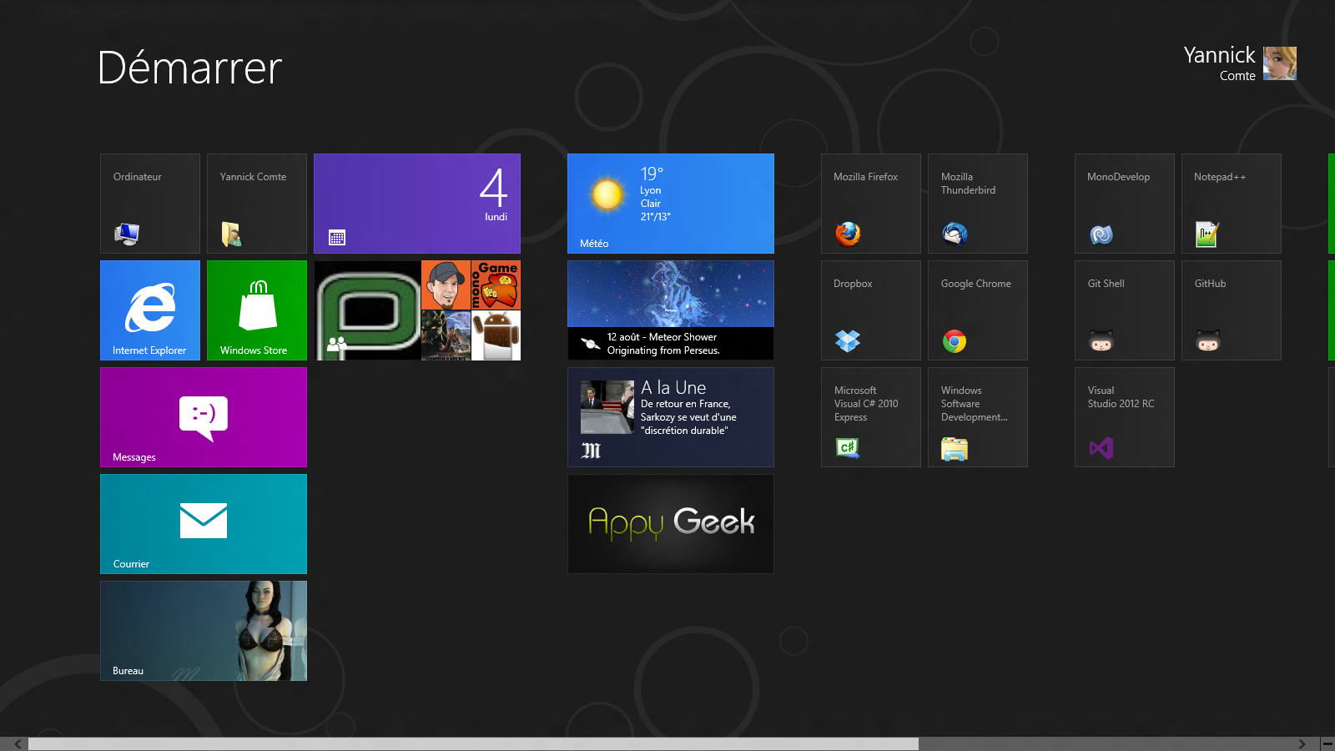Open the Appy Geek tile

coord(671,524)
